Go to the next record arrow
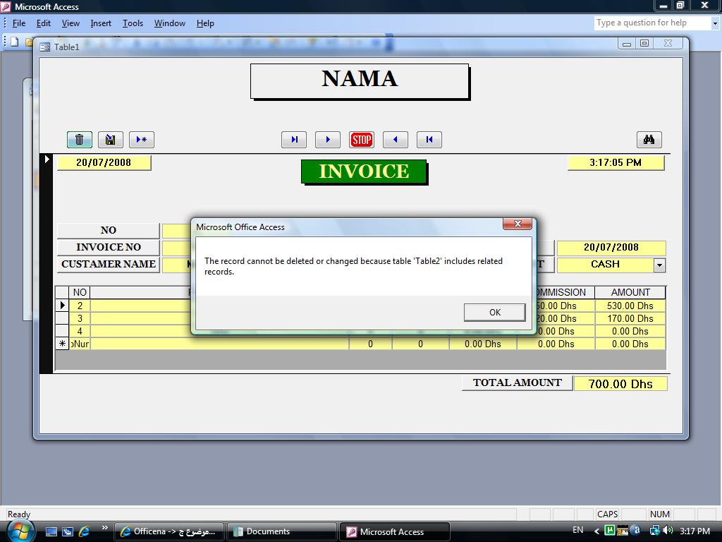 coord(327,140)
